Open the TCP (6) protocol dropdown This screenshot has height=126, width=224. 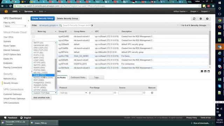click(73, 93)
